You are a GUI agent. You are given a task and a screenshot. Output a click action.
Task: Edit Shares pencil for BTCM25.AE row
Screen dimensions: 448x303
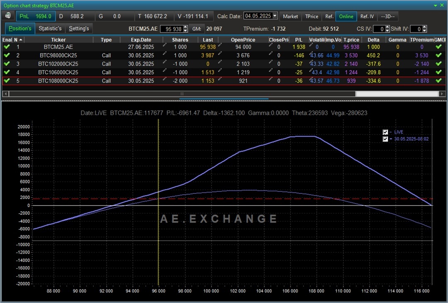(165, 45)
